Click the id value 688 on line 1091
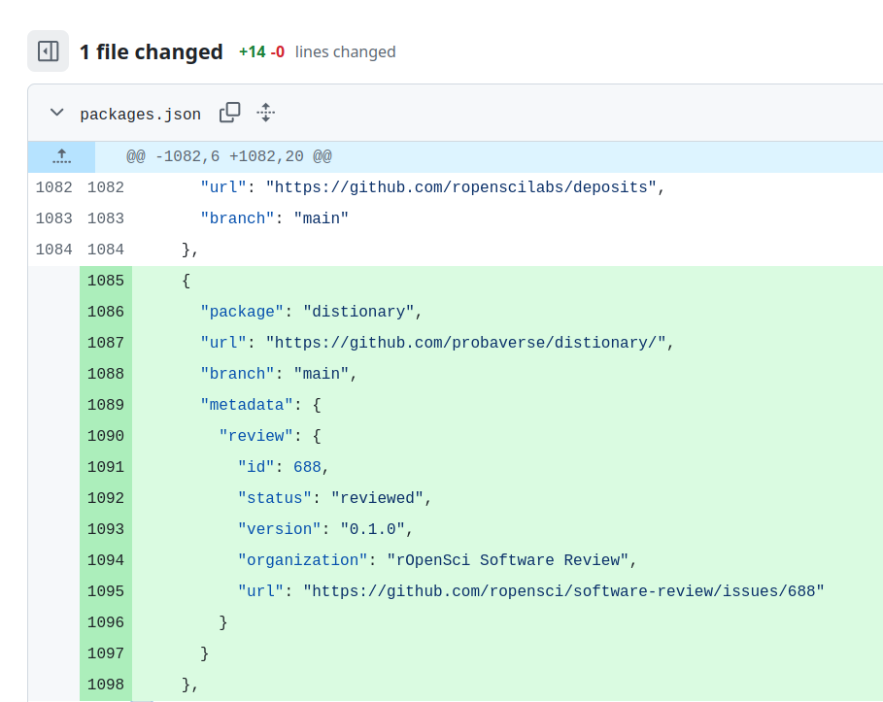Image resolution: width=883 pixels, height=702 pixels. (307, 466)
